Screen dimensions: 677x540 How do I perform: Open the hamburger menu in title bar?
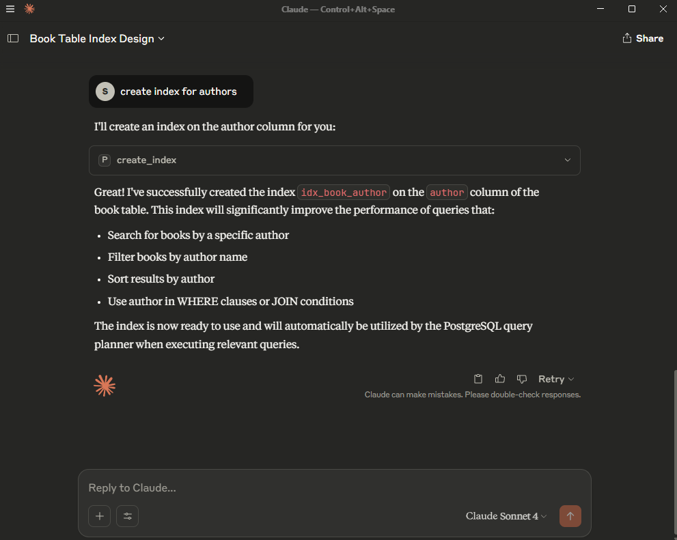(x=10, y=9)
